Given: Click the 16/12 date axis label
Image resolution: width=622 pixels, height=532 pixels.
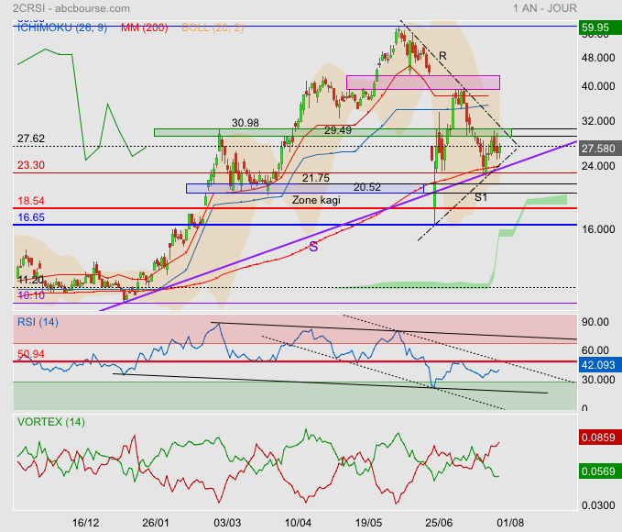Looking at the screenshot, I should (85, 523).
